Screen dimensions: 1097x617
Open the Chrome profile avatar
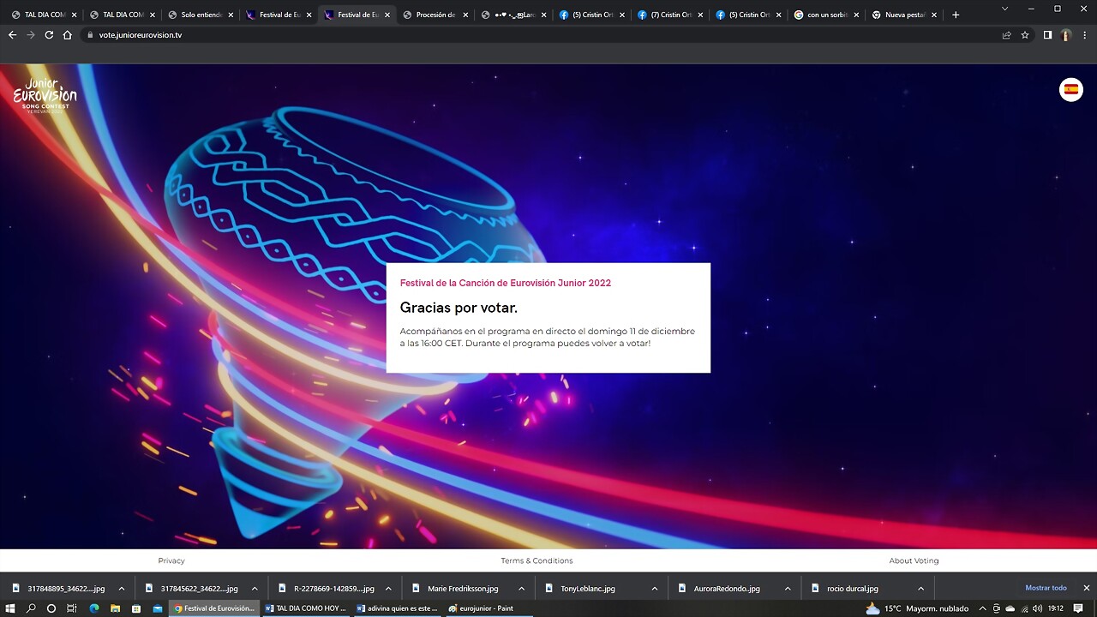(1066, 35)
